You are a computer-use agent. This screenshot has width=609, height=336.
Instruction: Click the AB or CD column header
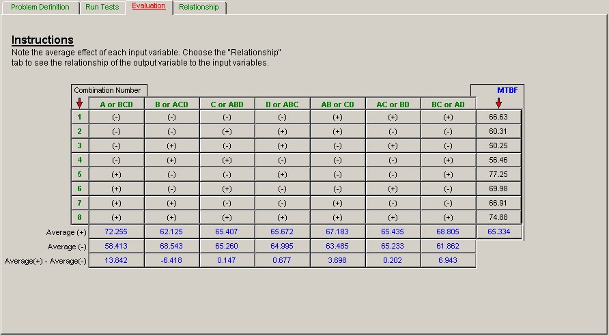coord(337,104)
